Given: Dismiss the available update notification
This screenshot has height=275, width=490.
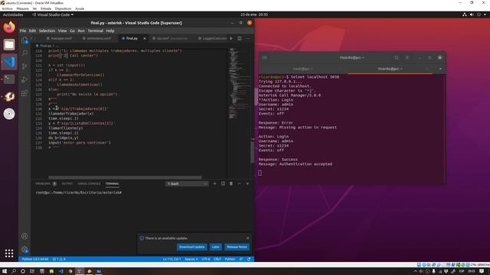Looking at the screenshot, I should click(x=248, y=238).
